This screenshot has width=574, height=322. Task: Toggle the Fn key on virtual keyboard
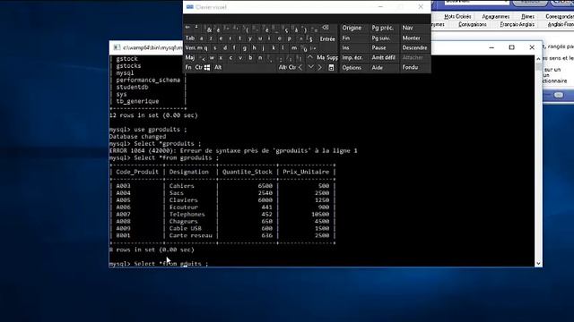(188, 68)
